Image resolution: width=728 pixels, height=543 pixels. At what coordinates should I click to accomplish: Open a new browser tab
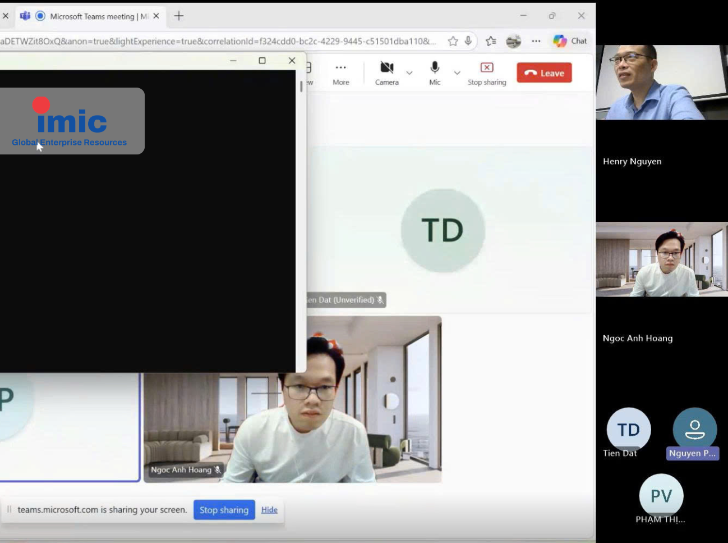pyautogui.click(x=178, y=16)
